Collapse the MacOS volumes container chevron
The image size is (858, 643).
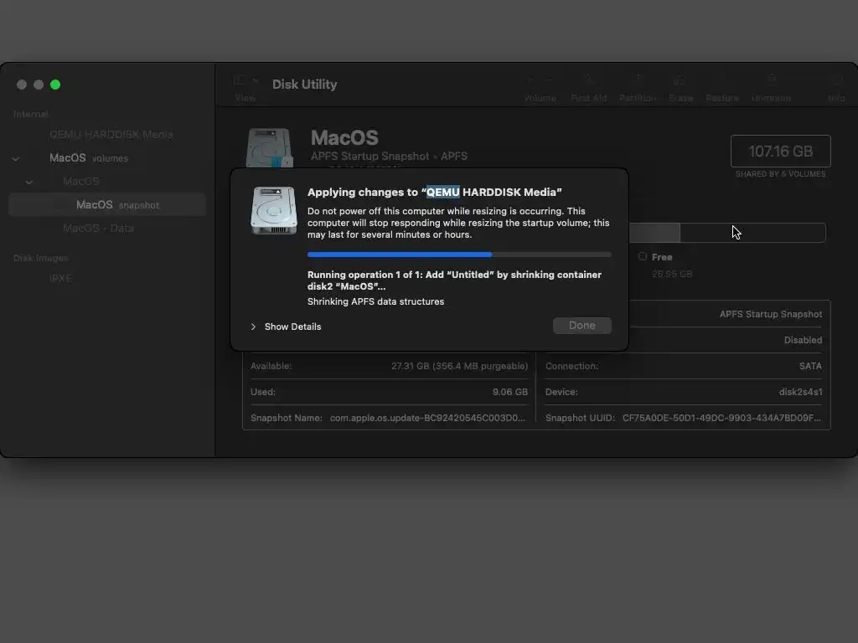click(x=16, y=158)
